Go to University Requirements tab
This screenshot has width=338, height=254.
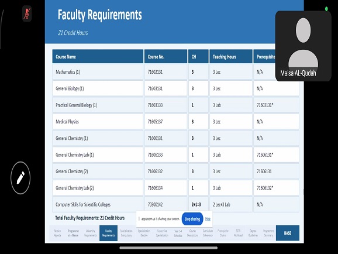click(x=90, y=233)
